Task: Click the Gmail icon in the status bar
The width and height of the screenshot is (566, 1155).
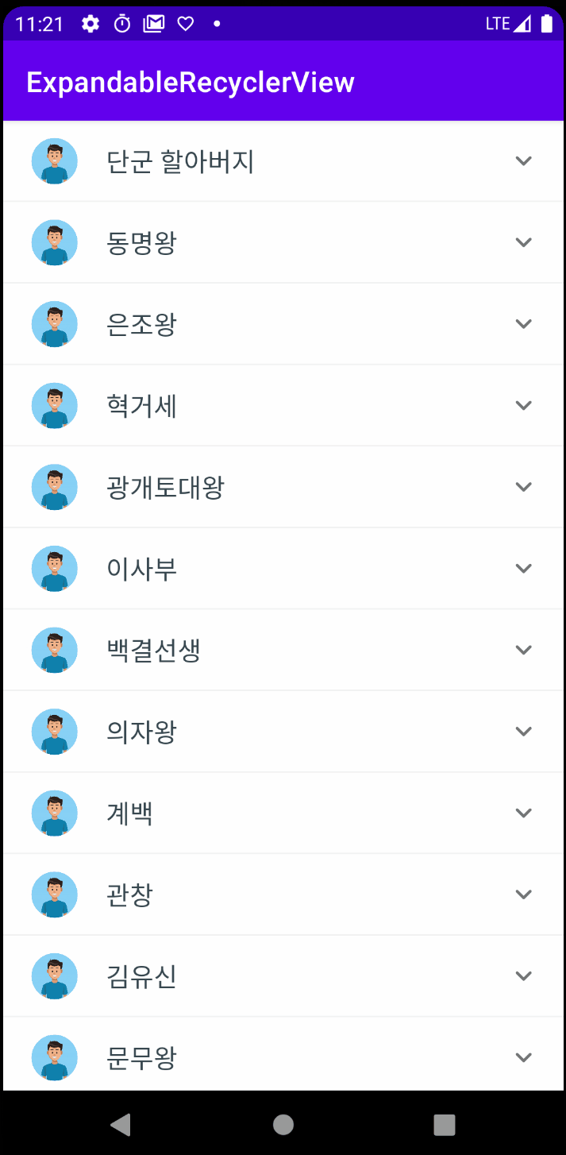Action: point(153,23)
